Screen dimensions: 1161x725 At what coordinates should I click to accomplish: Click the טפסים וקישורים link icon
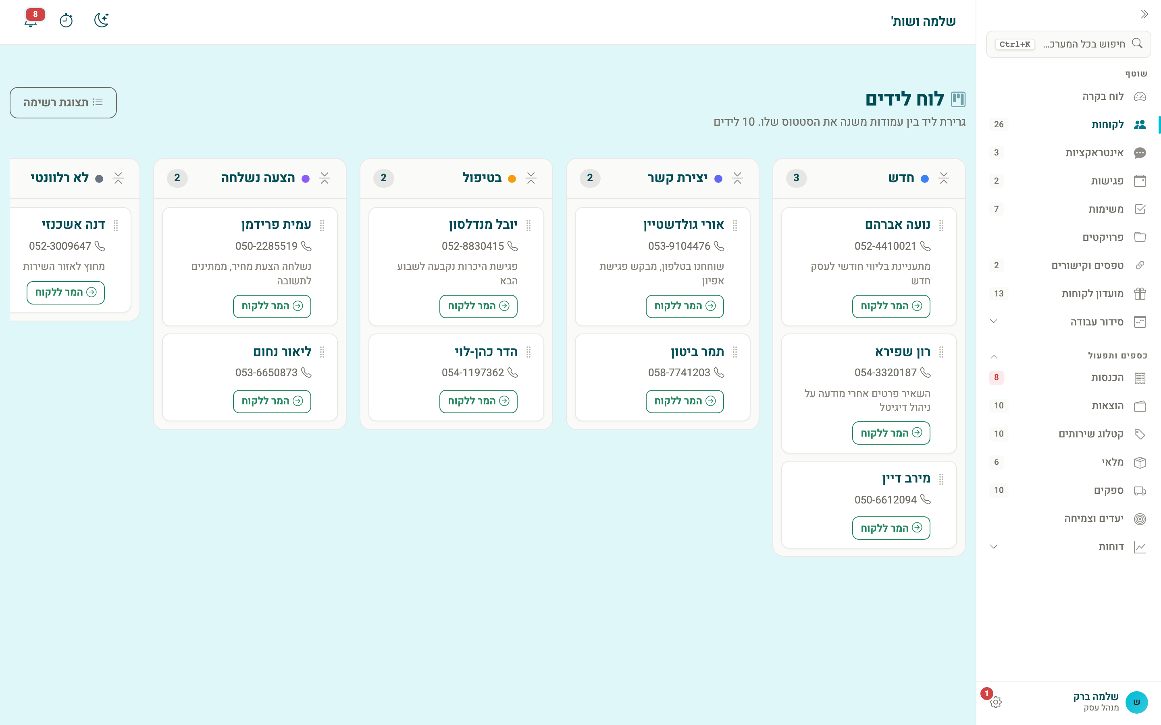point(1140,265)
